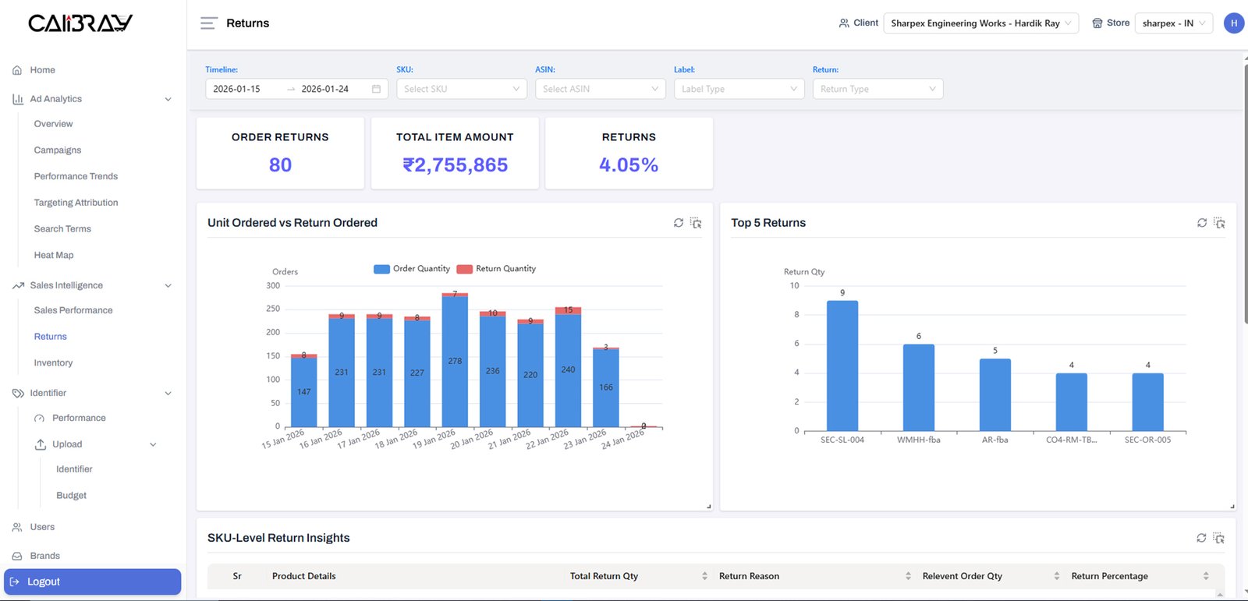The height and width of the screenshot is (601, 1248).
Task: Open the Client selector dropdown
Action: point(980,23)
